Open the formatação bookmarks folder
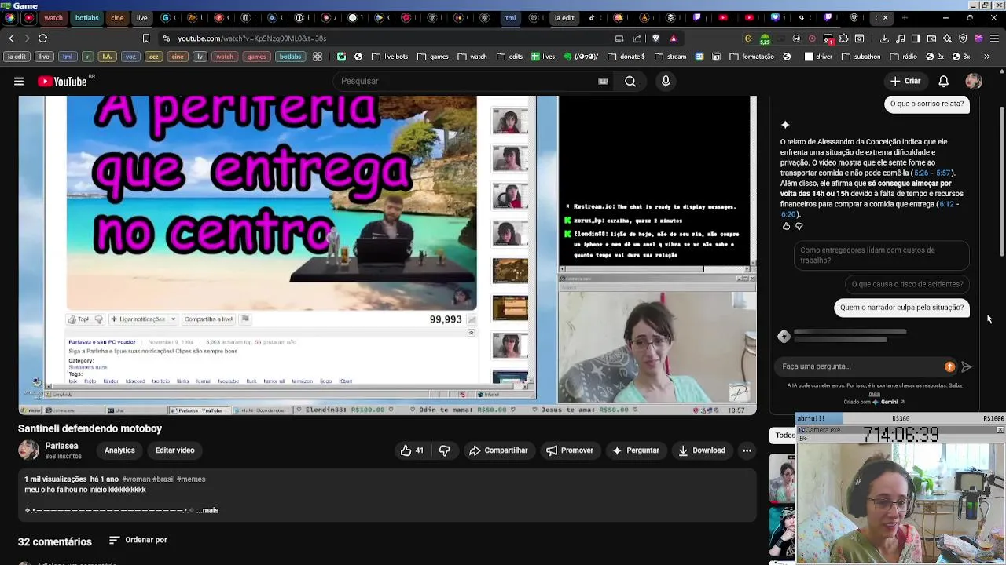Screen dimensions: 1006x565 click(751, 56)
